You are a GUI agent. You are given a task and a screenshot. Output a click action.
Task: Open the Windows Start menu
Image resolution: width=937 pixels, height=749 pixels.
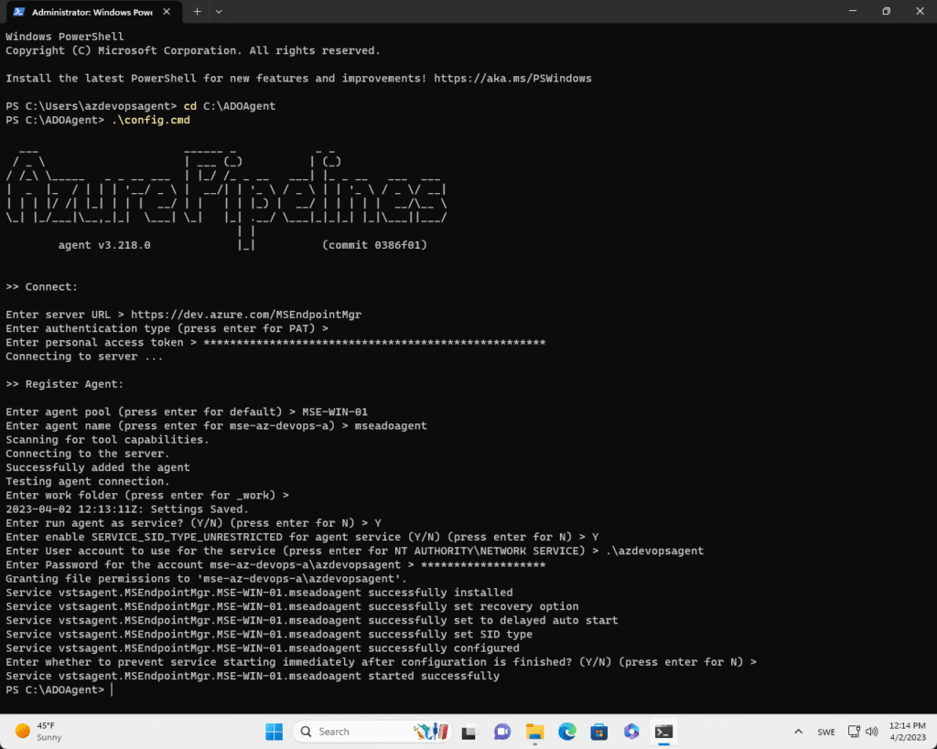pos(275,732)
